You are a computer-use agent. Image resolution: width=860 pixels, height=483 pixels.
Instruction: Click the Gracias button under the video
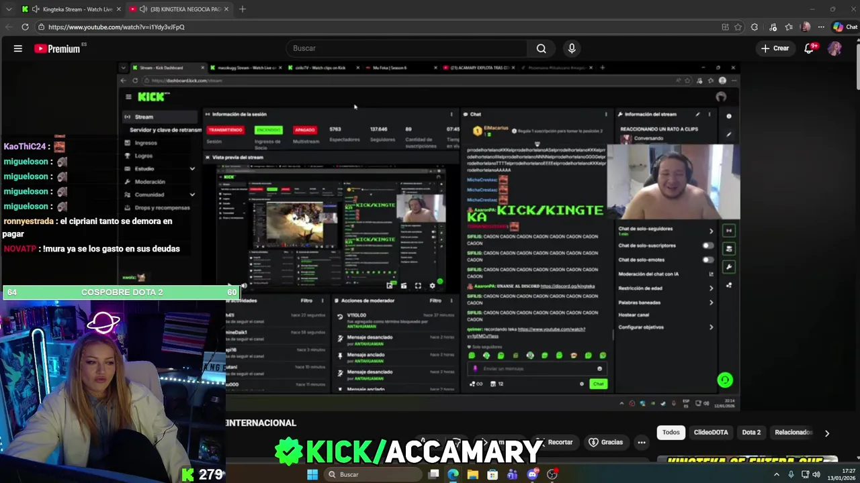[606, 442]
